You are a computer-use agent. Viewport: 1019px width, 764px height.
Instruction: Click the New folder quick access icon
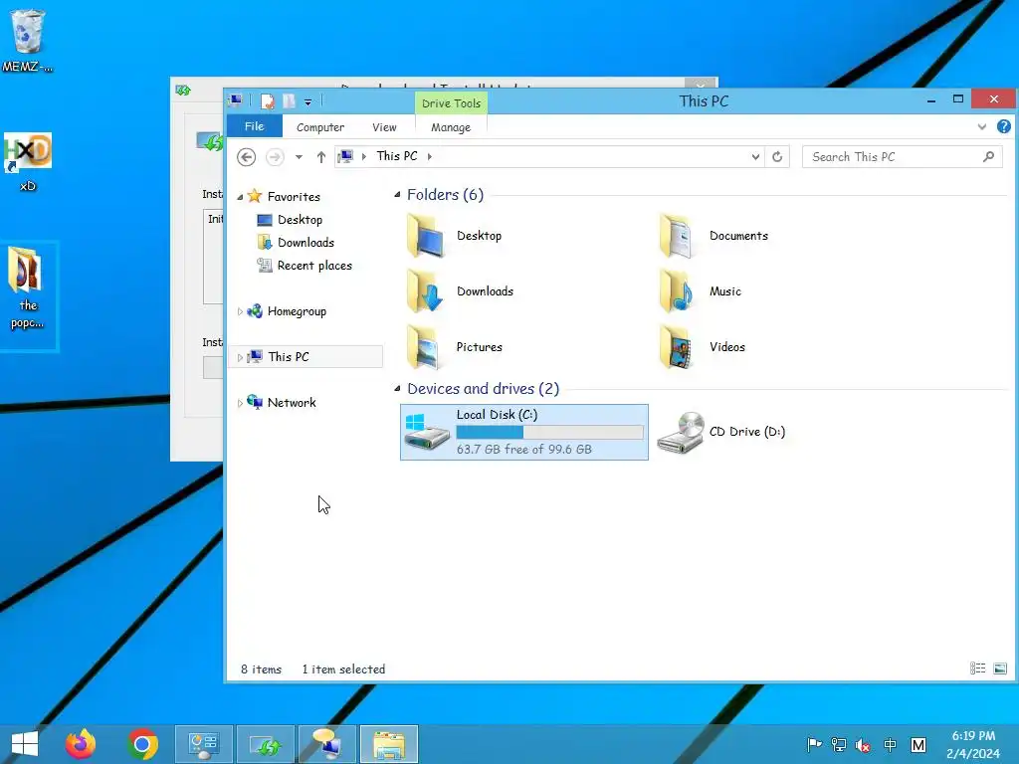[x=289, y=101]
